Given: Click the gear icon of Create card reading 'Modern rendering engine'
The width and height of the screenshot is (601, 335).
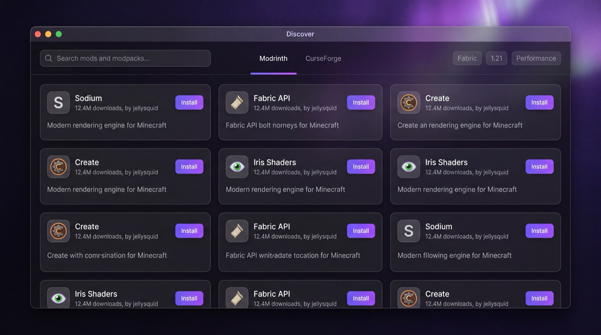Looking at the screenshot, I should (x=59, y=167).
